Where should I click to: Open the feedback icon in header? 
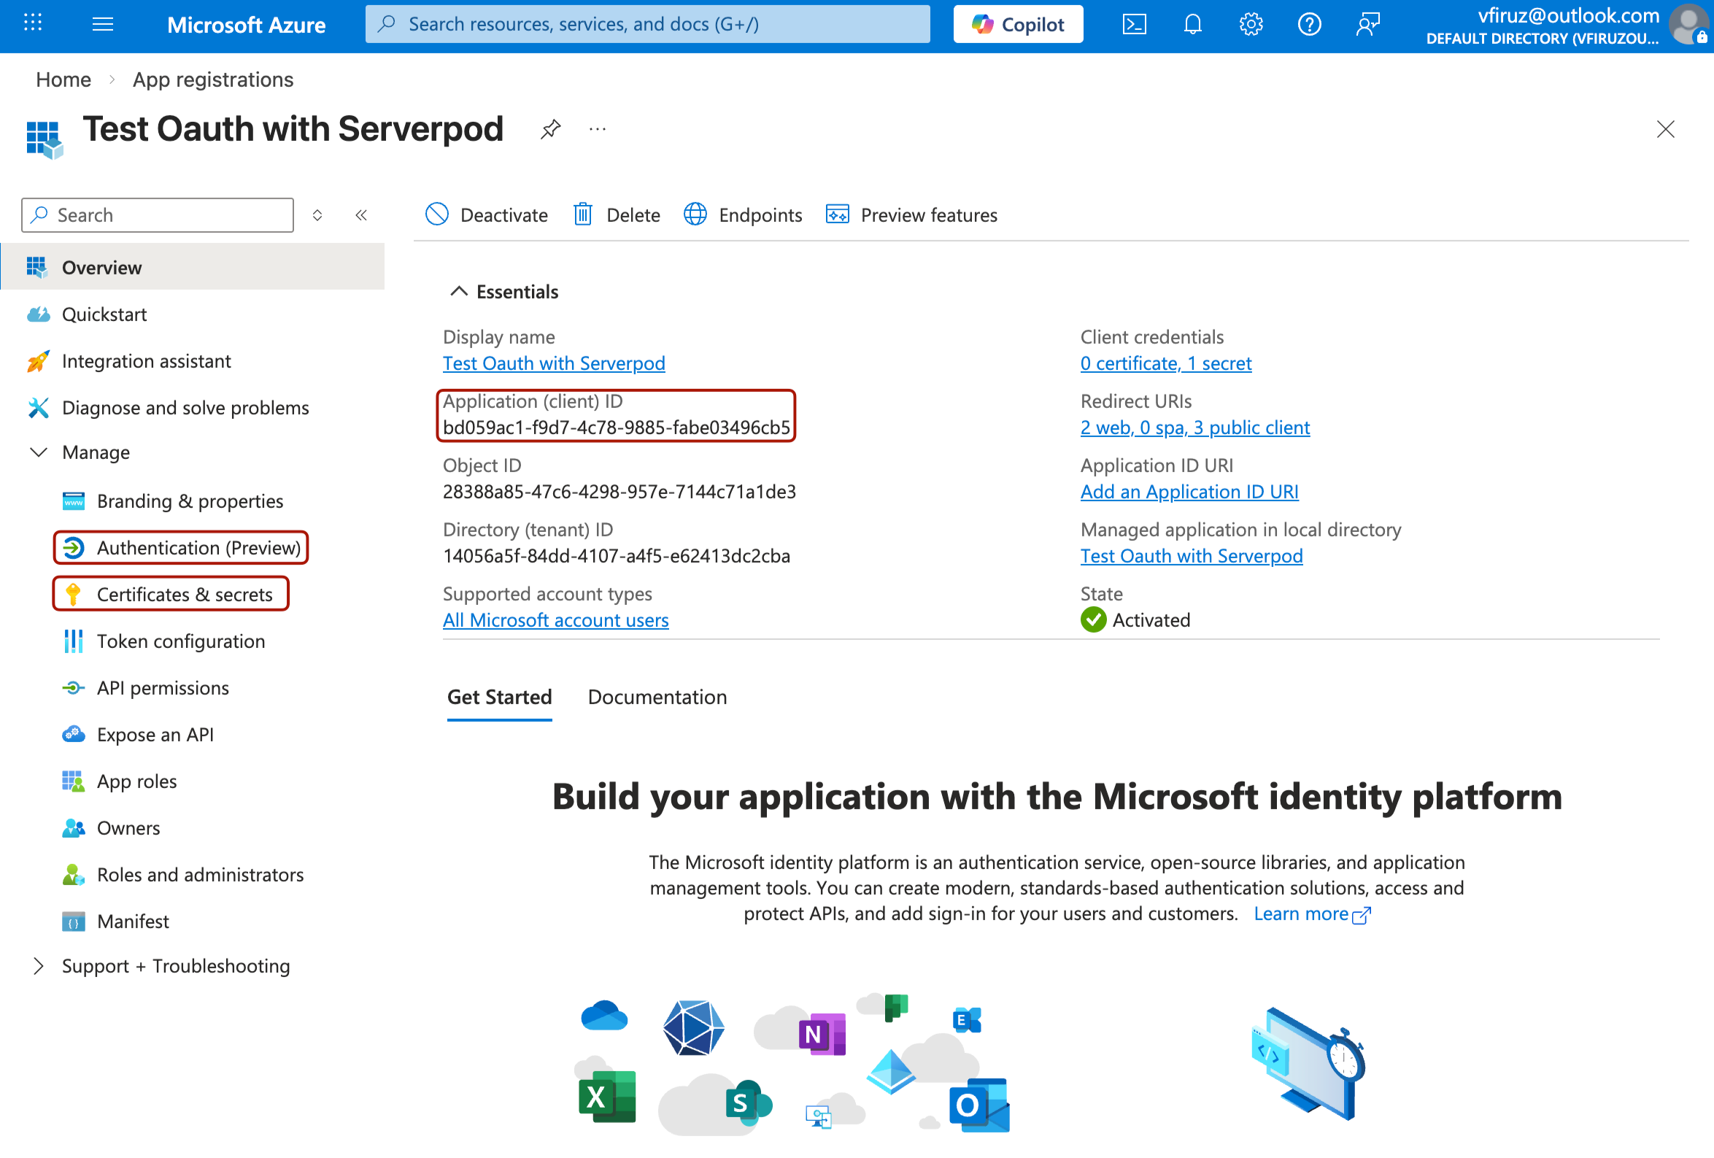[x=1367, y=24]
